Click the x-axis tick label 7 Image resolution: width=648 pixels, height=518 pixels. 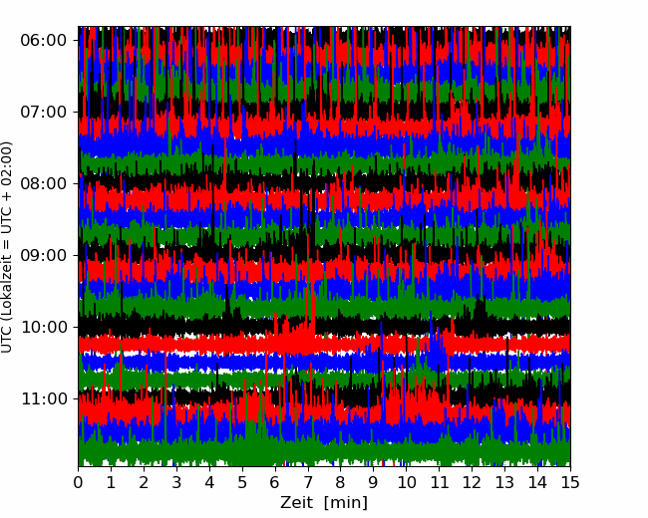pyautogui.click(x=308, y=482)
